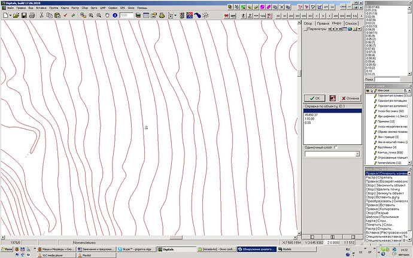Open the Файл menu
The image size is (413, 258).
coord(11,8)
